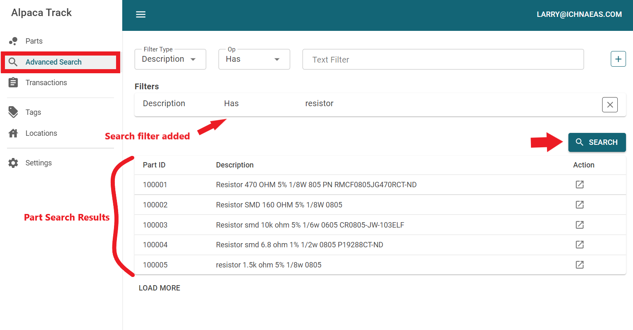Click the Settings gear icon in sidebar
The image size is (633, 330).
(x=13, y=163)
